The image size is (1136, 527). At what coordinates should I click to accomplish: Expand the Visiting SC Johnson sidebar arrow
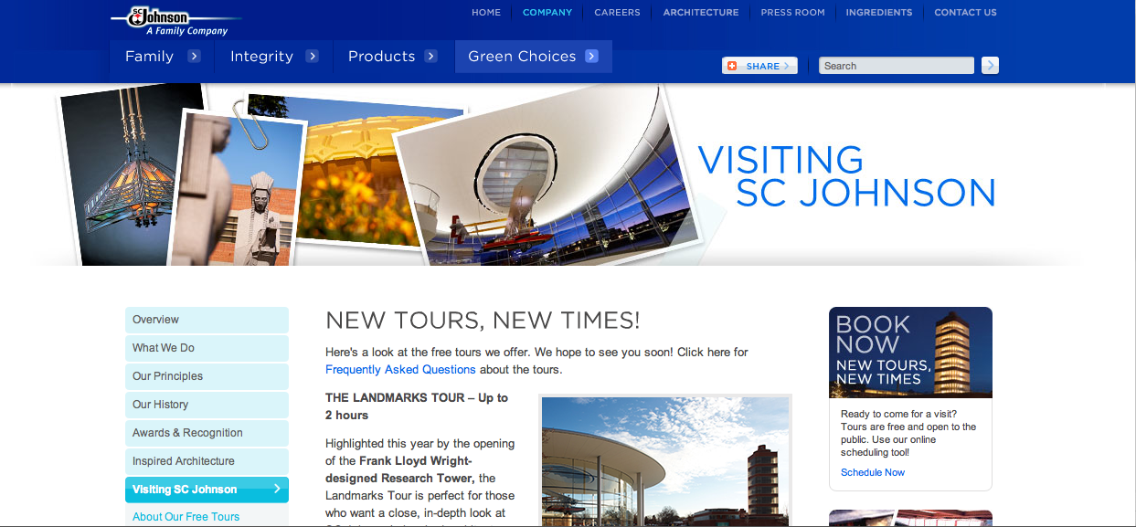pos(277,490)
